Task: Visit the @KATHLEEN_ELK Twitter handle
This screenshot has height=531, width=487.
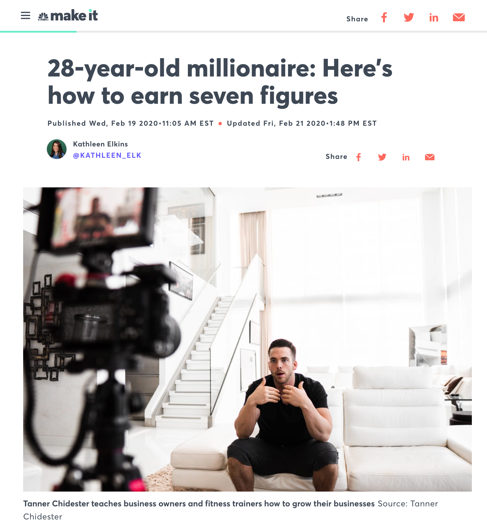Action: [x=107, y=155]
